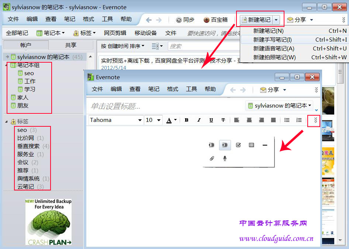The image size is (349, 249).
Task: Open the list view options icon
Action: pos(157,46)
